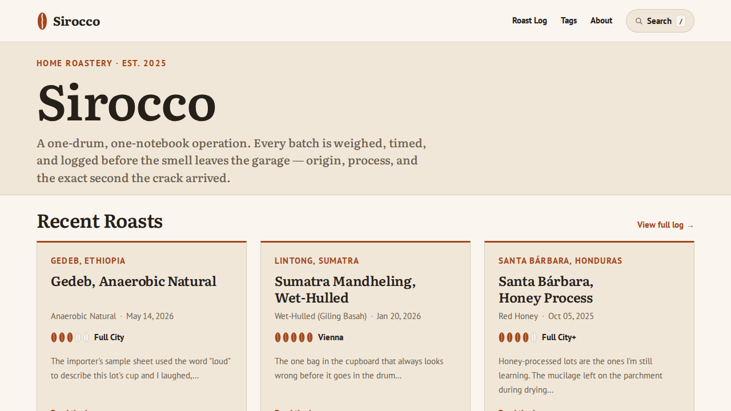731x411 pixels.
Task: Click the arrow beside View full log
Action: (x=690, y=225)
